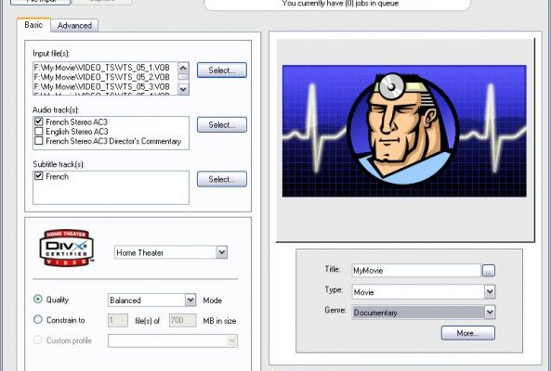Screen dimensions: 551x371
Task: Expand the Home Theater profile dropdown
Action: pos(221,252)
